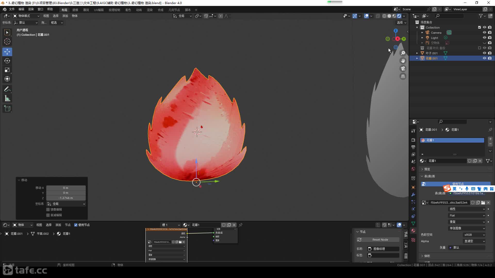Open the Flat projection dropdown
This screenshot has width=495, height=278.
[467, 215]
